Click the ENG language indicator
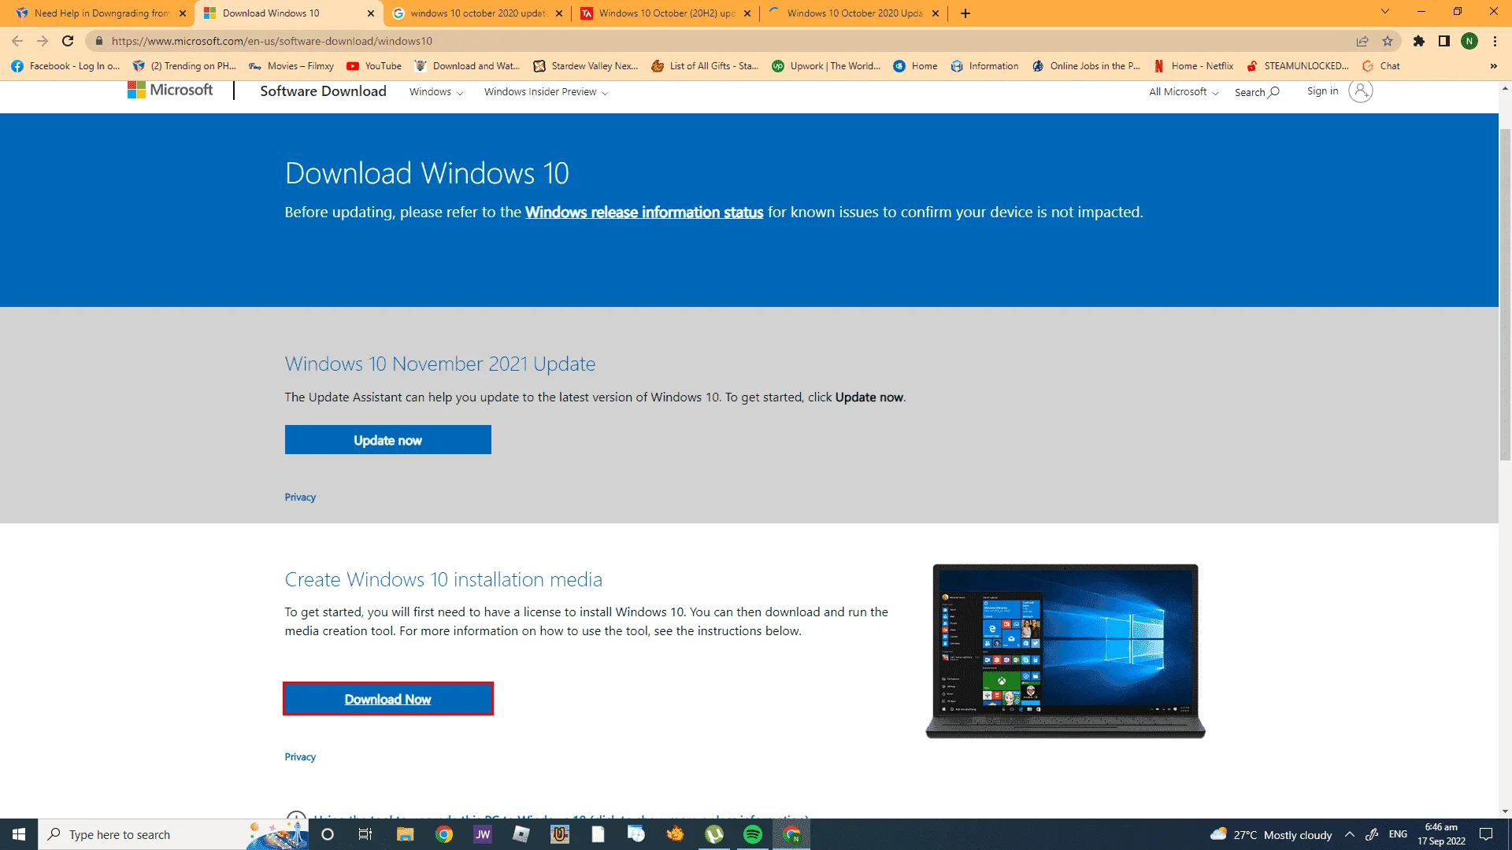 tap(1398, 834)
